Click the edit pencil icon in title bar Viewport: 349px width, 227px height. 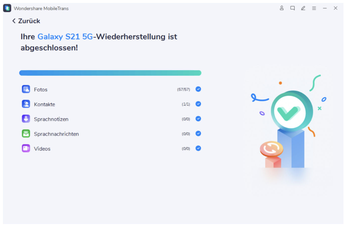pos(303,8)
